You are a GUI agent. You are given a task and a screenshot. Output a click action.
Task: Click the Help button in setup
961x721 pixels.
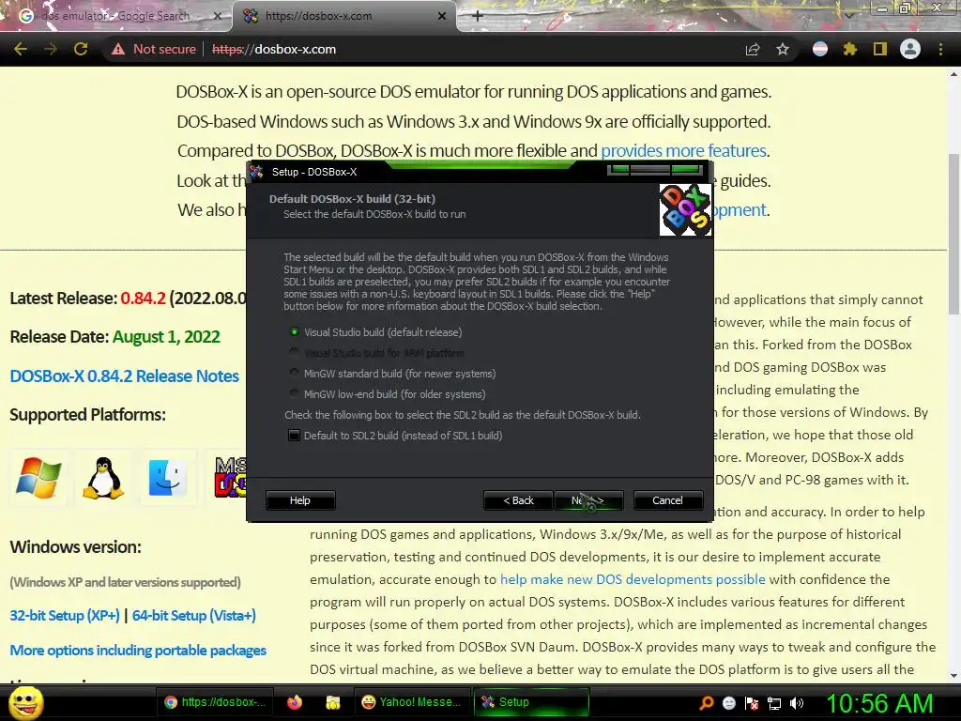300,500
